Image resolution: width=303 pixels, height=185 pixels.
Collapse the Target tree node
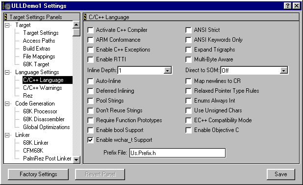pos(7,25)
